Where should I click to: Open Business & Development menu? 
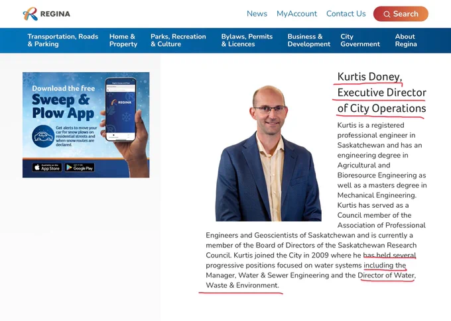309,40
